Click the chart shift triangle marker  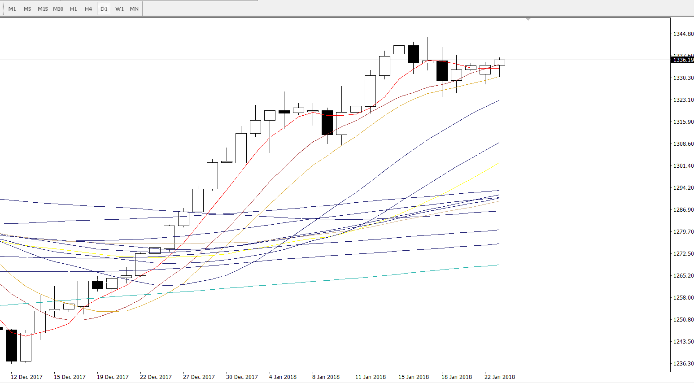click(528, 19)
